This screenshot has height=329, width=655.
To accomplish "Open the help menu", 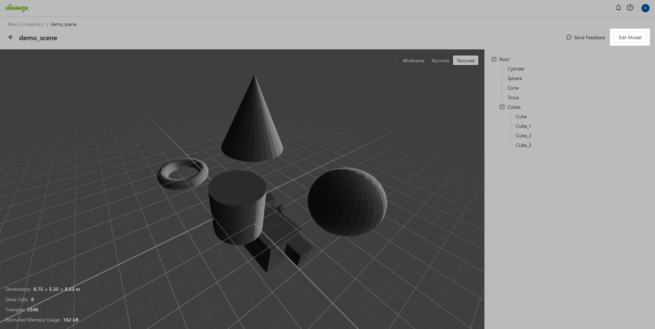I will pyautogui.click(x=630, y=7).
